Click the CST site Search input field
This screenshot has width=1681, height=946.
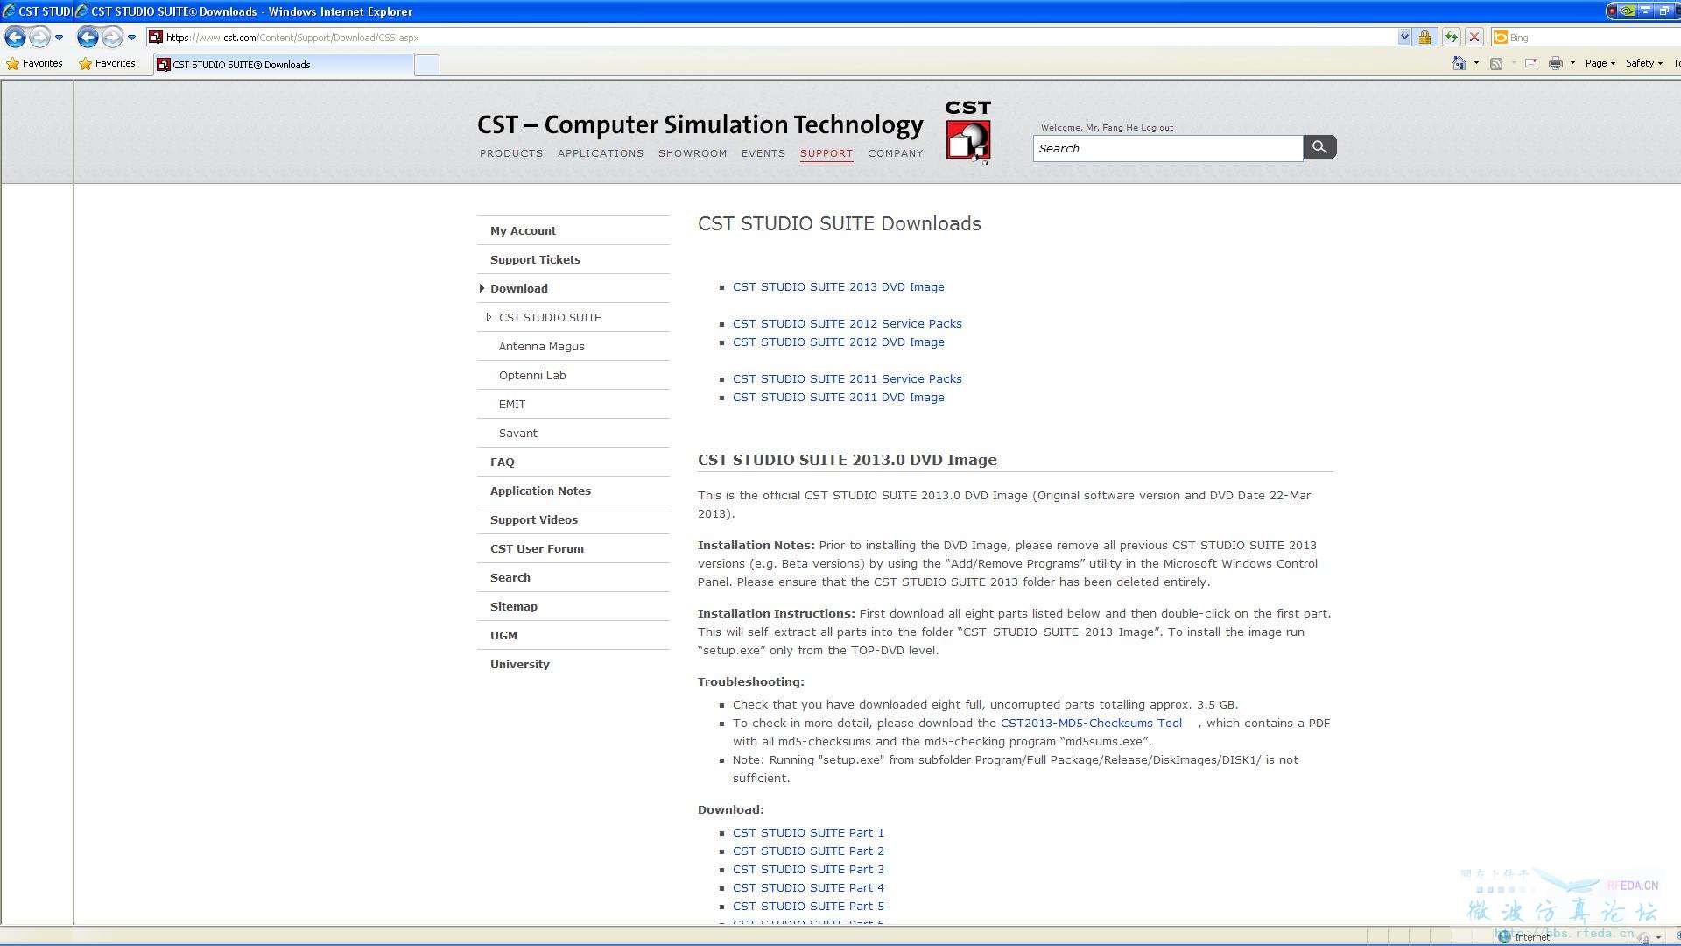[1168, 148]
